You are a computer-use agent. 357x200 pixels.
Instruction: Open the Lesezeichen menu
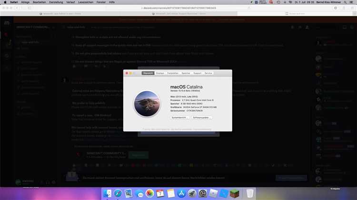[86, 2]
